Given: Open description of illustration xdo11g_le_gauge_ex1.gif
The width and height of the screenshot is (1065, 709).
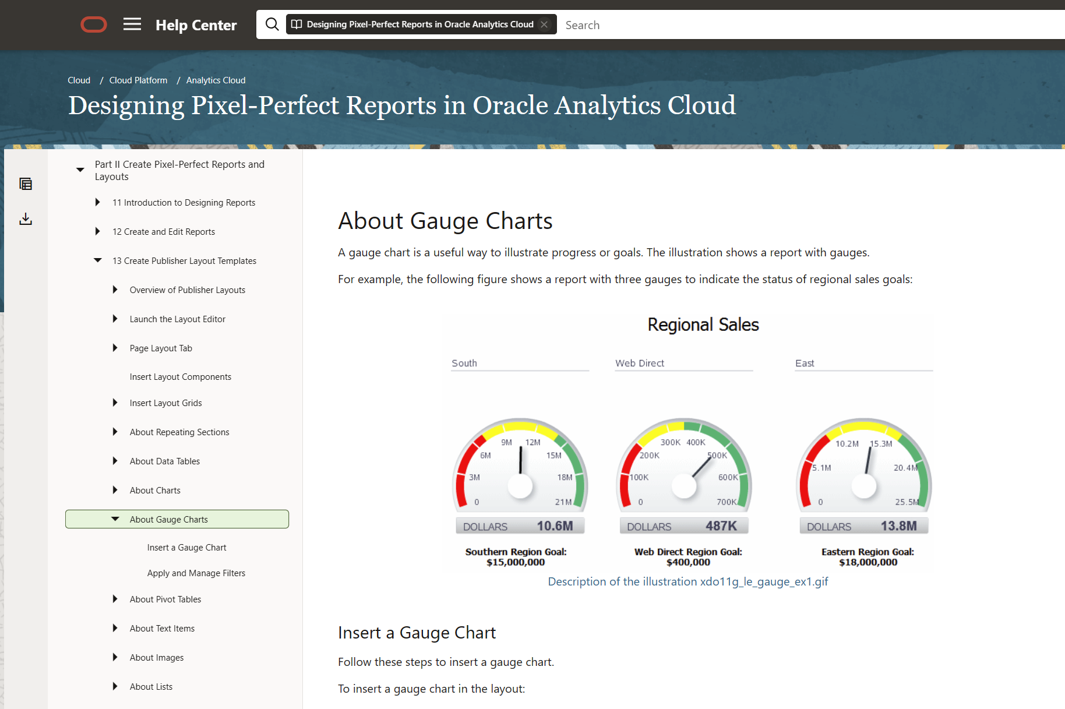Looking at the screenshot, I should click(688, 581).
